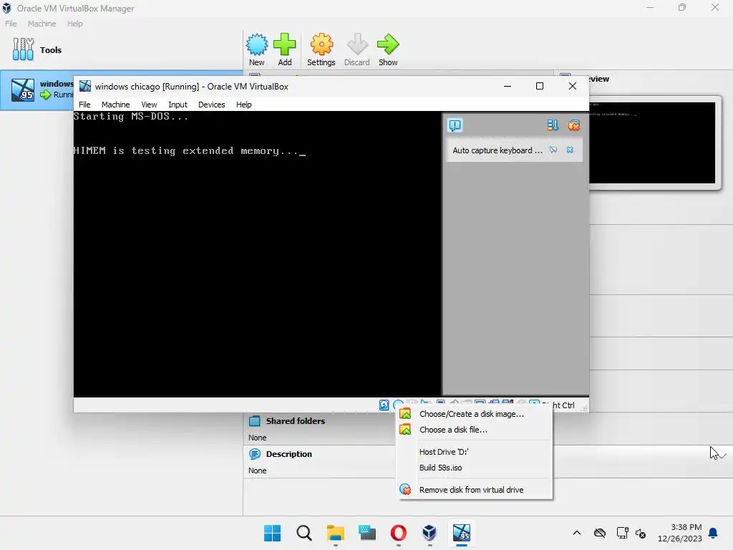
Task: Open the Help menu in VirtualBox Manager
Action: (x=74, y=24)
